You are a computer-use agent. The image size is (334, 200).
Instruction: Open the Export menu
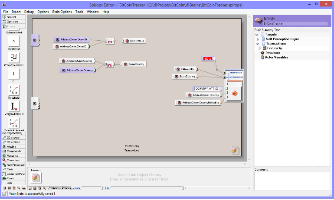tap(16, 12)
